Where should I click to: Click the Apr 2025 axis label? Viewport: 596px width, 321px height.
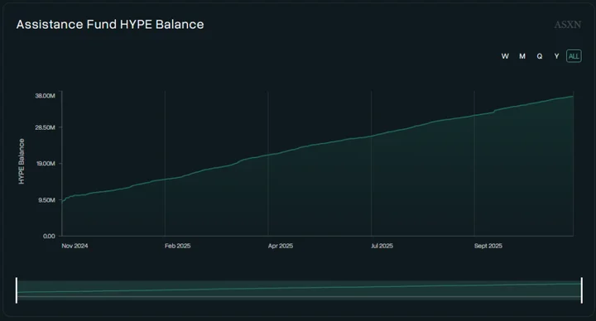click(x=281, y=246)
